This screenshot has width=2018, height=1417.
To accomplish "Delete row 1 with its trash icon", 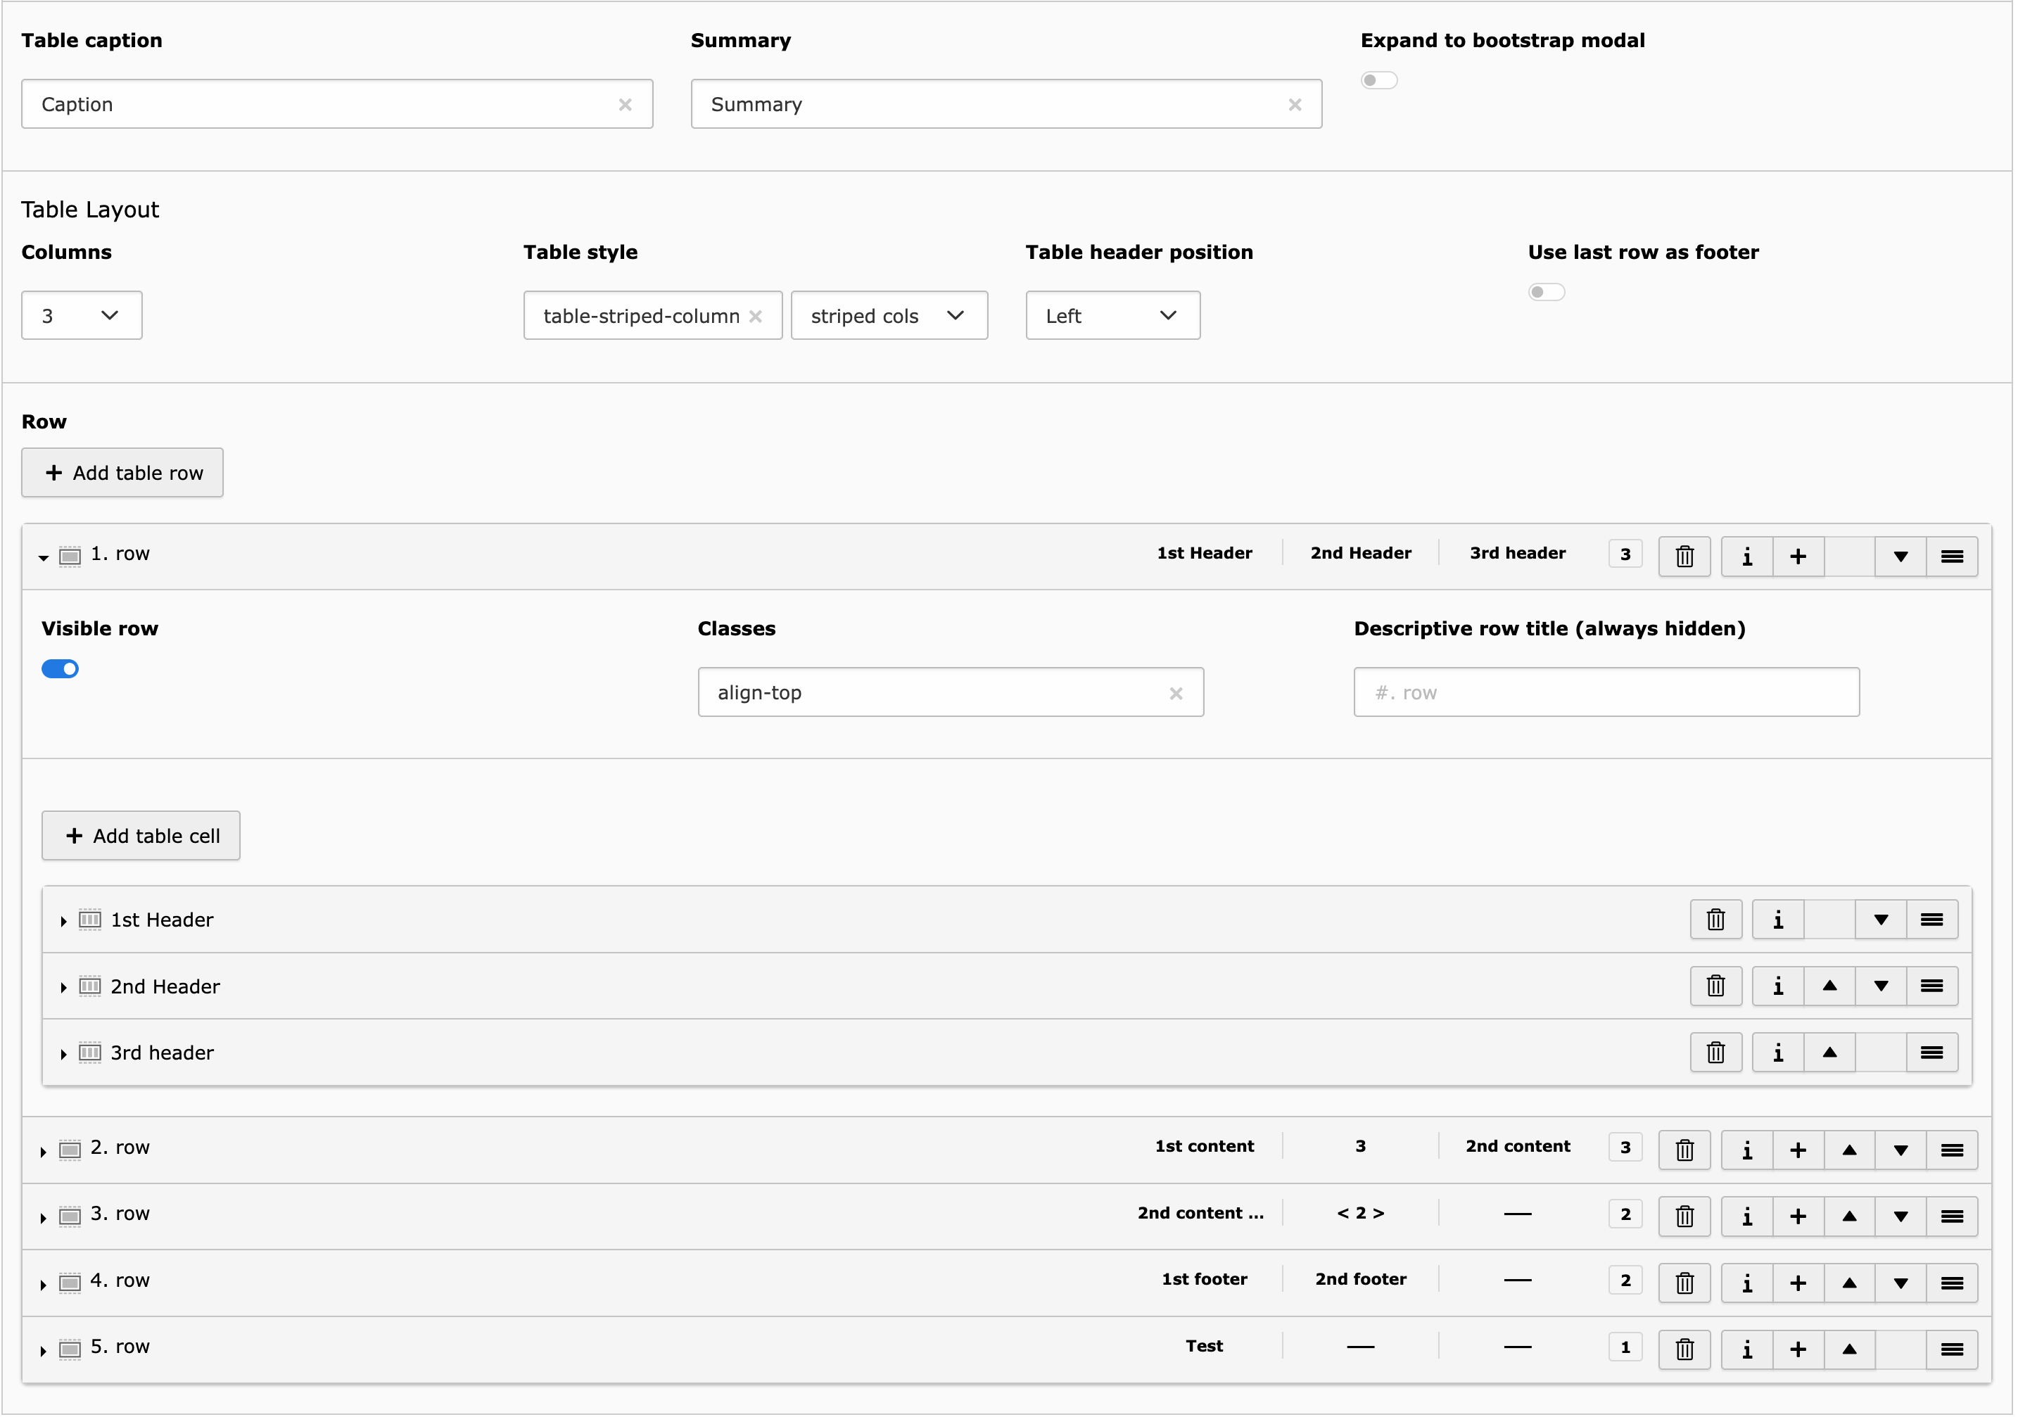I will pyautogui.click(x=1687, y=557).
